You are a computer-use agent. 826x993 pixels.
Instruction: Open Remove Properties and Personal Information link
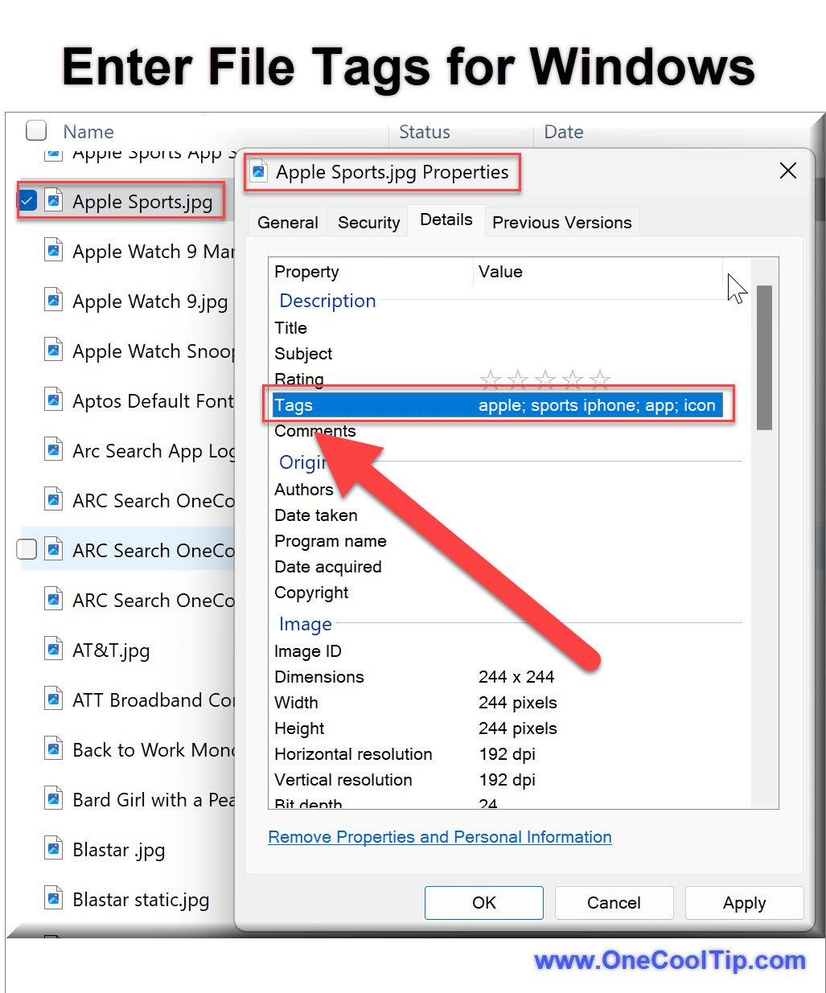coord(439,837)
